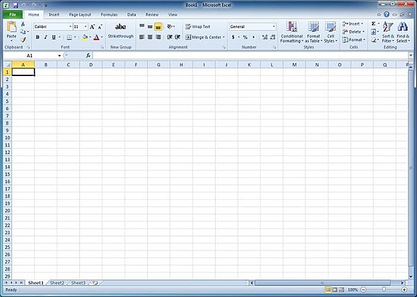This screenshot has width=417, height=297.
Task: Toggle Wrap Text
Action: (198, 27)
